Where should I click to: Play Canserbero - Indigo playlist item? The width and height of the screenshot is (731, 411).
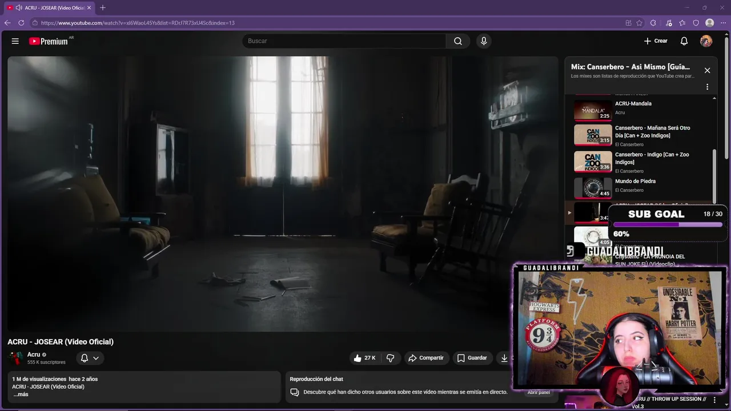638,163
